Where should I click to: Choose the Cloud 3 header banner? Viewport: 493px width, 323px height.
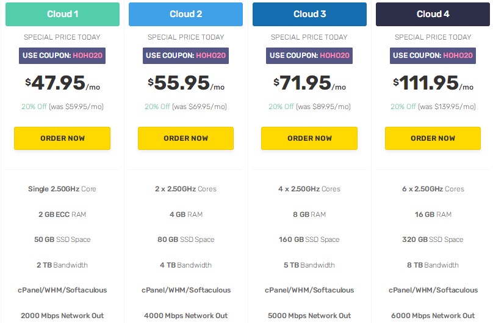[x=309, y=14]
